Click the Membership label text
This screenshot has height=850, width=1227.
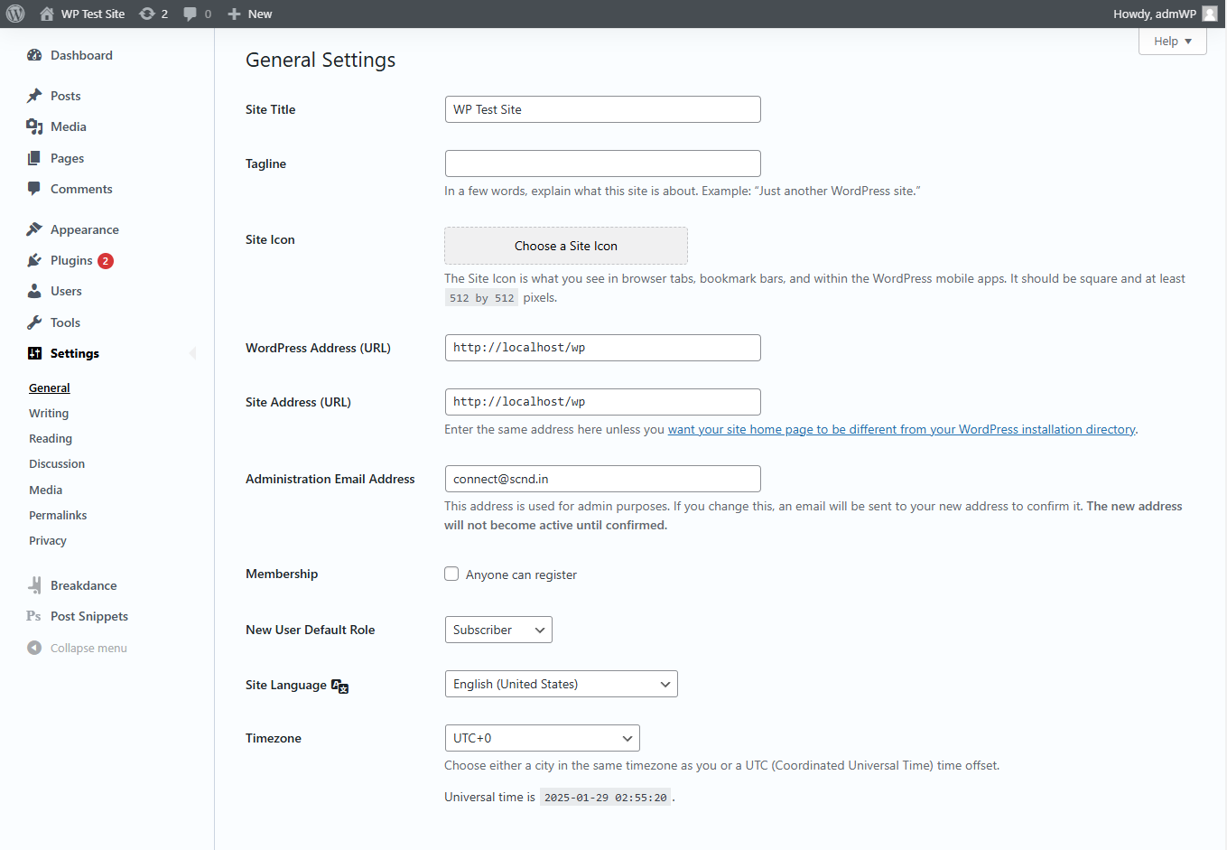tap(282, 574)
